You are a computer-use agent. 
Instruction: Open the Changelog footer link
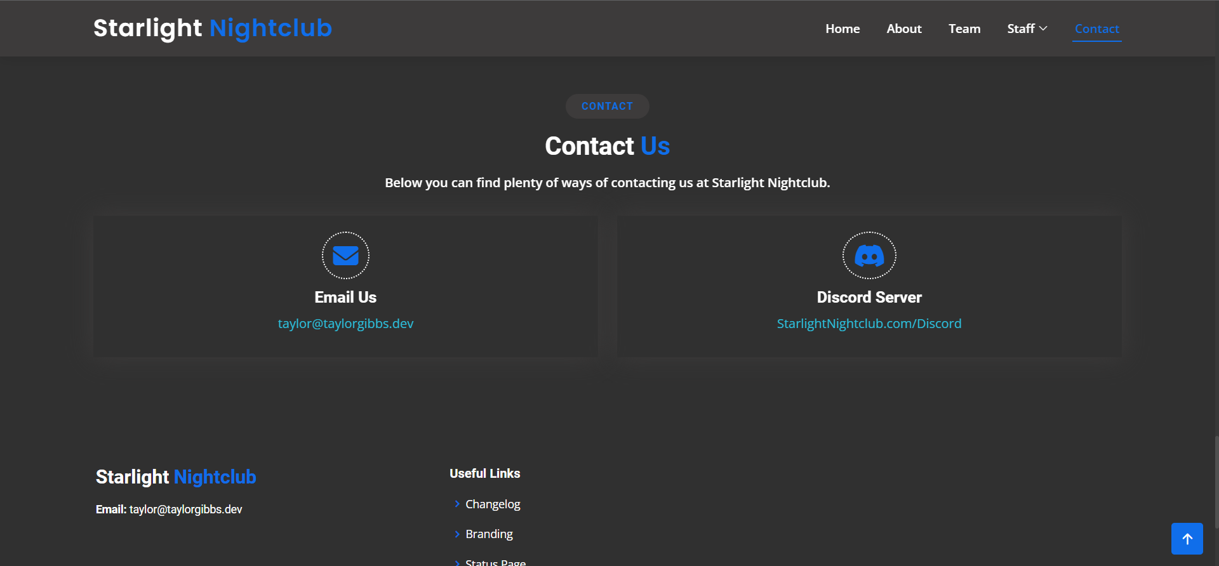point(493,504)
